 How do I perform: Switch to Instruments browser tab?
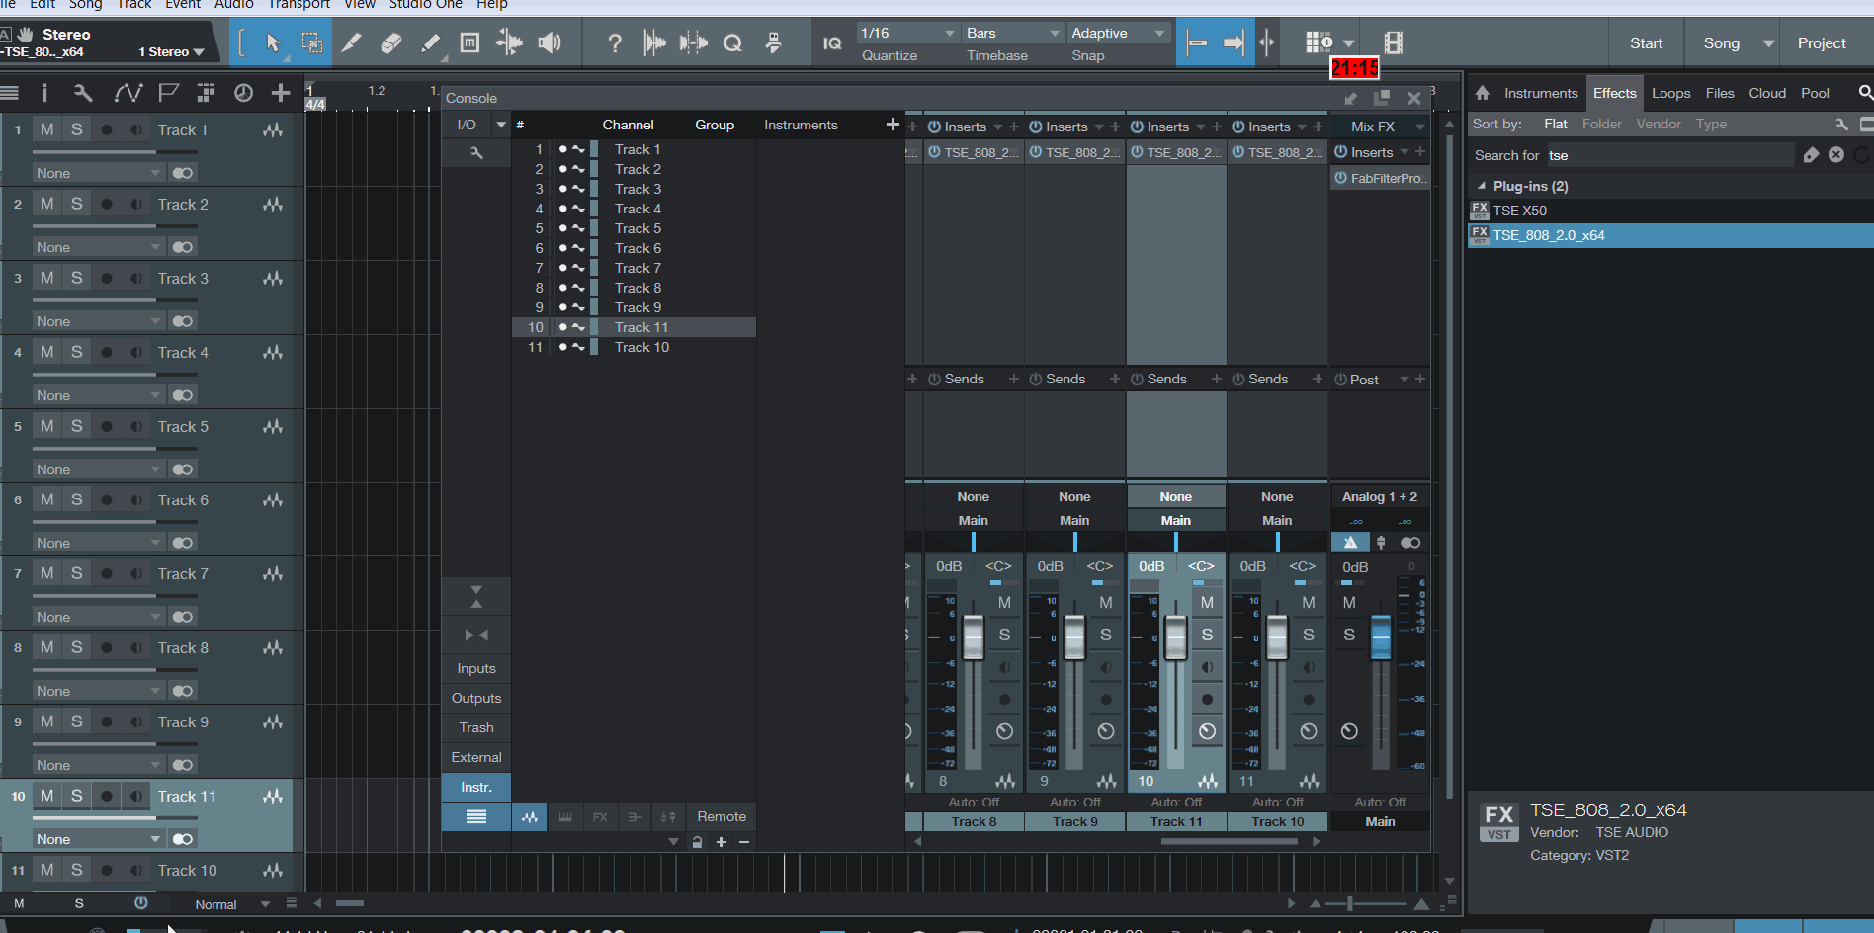point(1541,93)
